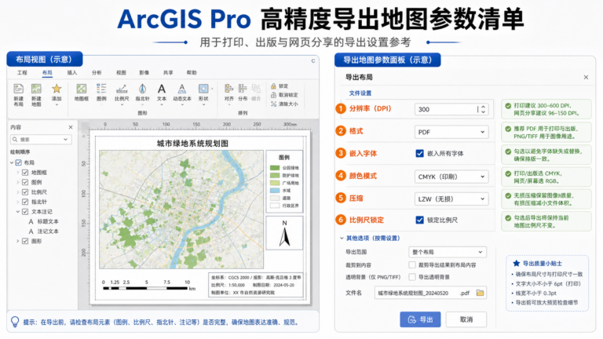Adjust DPI with the stepper arrows

pyautogui.click(x=484, y=109)
